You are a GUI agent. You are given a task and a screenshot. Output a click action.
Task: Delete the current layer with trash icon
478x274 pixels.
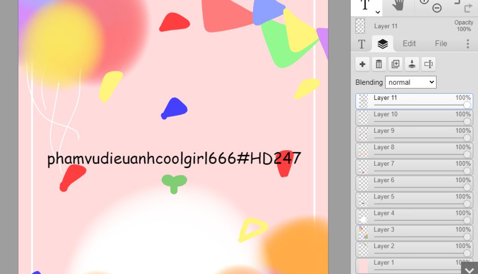coord(379,64)
